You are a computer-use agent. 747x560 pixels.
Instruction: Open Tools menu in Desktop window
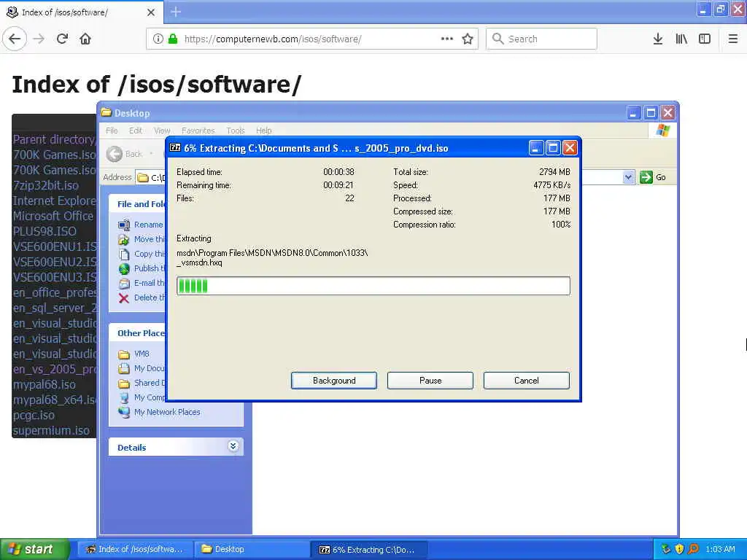236,131
